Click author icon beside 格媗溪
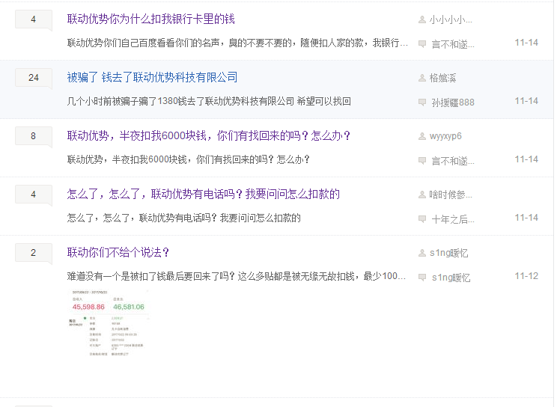 click(x=422, y=78)
